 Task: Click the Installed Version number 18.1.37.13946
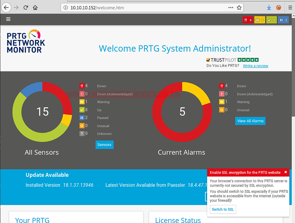pos(78,185)
